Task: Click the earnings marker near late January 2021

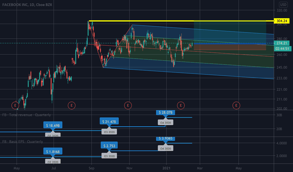Action: (181, 105)
